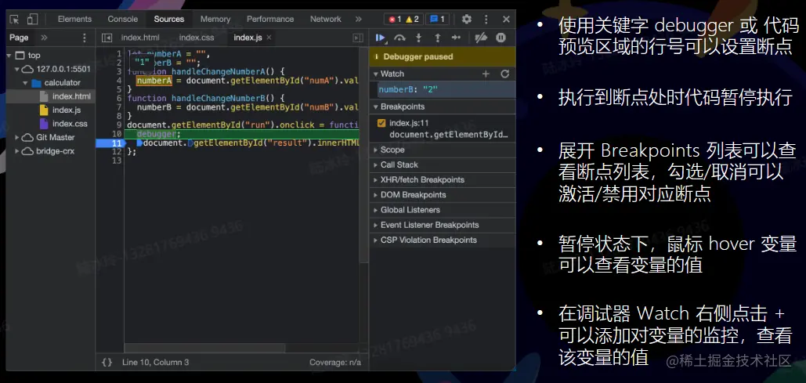Click the debugger statement on line 10
The image size is (806, 383).
[158, 134]
